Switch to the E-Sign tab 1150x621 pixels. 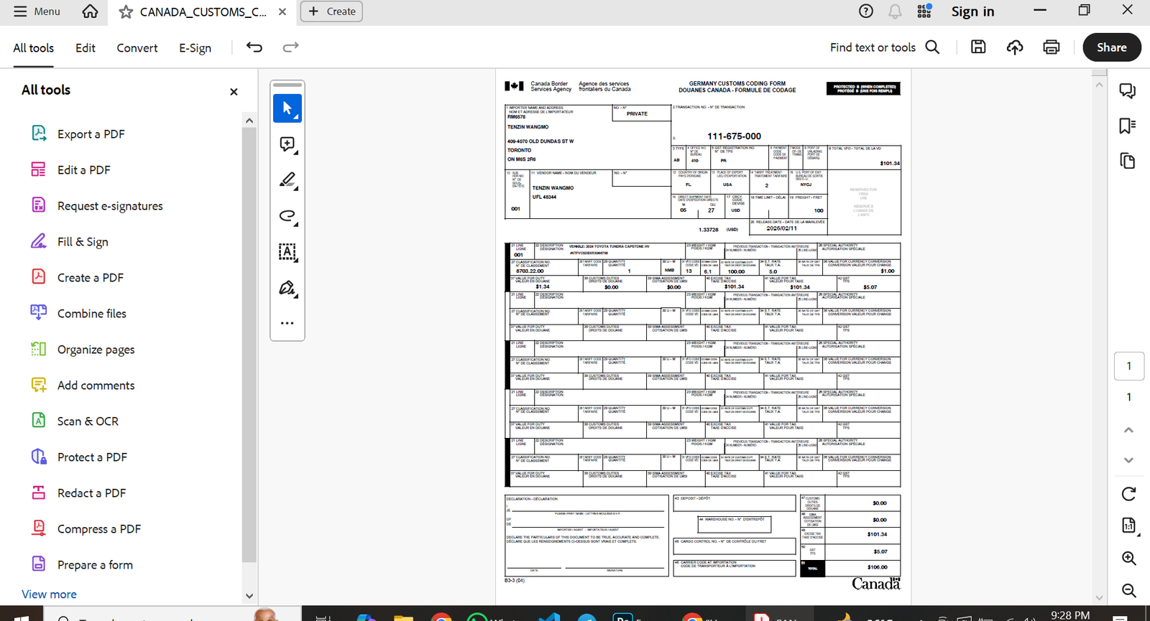coord(195,48)
